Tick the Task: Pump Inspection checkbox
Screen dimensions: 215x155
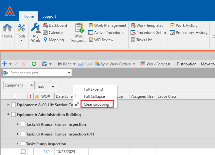23,144
